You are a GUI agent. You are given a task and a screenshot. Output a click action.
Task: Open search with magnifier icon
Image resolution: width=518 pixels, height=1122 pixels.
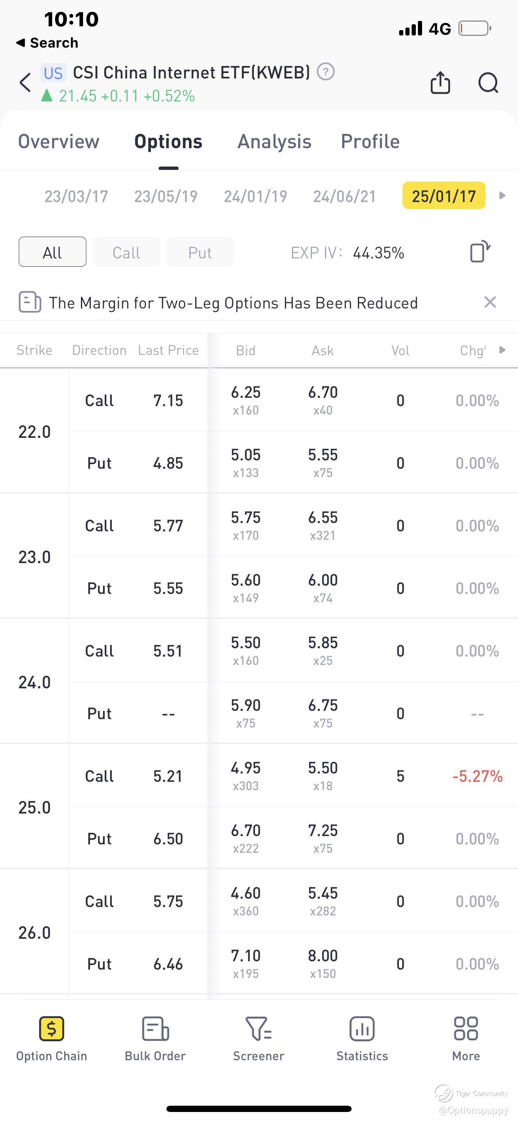[488, 82]
